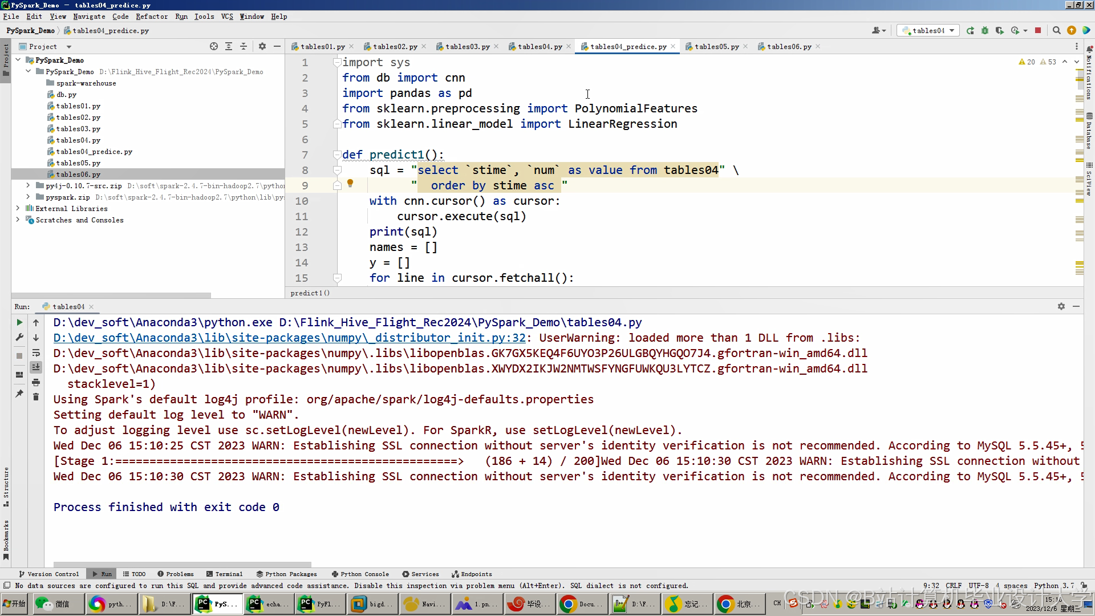Toggle soft-wrap in Run console
Screen dimensions: 1095x616
pyautogui.click(x=36, y=353)
